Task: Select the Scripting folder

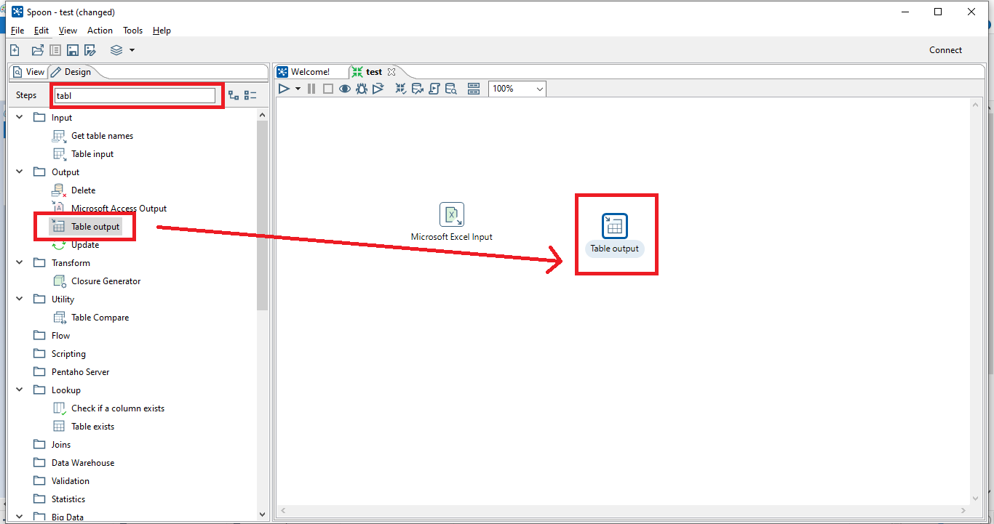Action: point(68,354)
